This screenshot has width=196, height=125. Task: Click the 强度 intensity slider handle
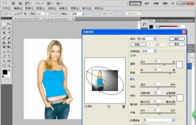tap(164, 65)
